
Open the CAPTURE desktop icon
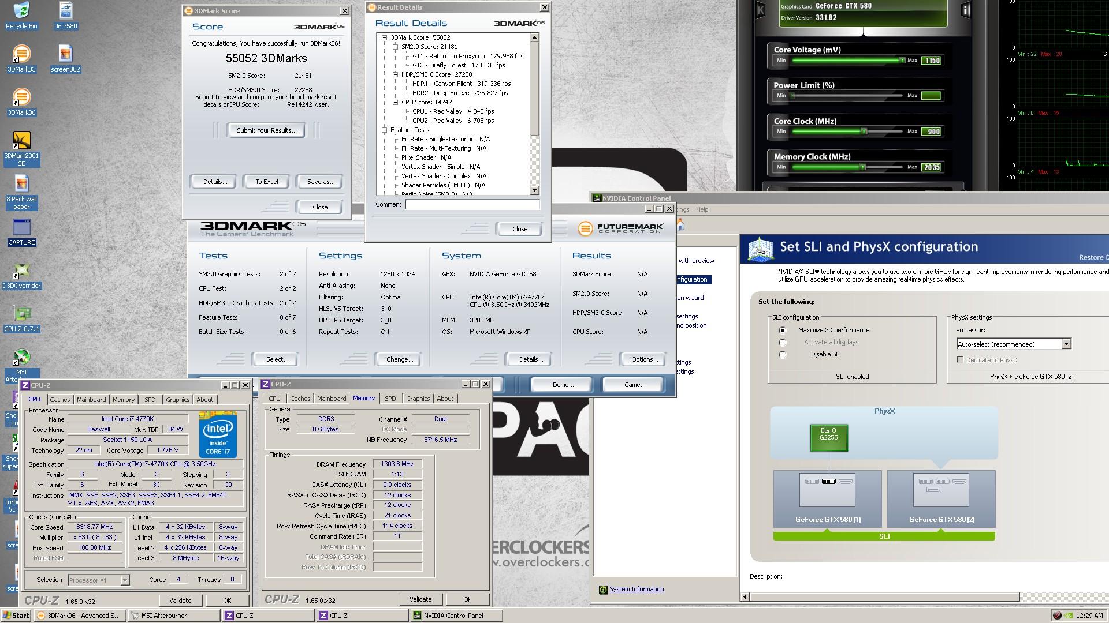21,227
